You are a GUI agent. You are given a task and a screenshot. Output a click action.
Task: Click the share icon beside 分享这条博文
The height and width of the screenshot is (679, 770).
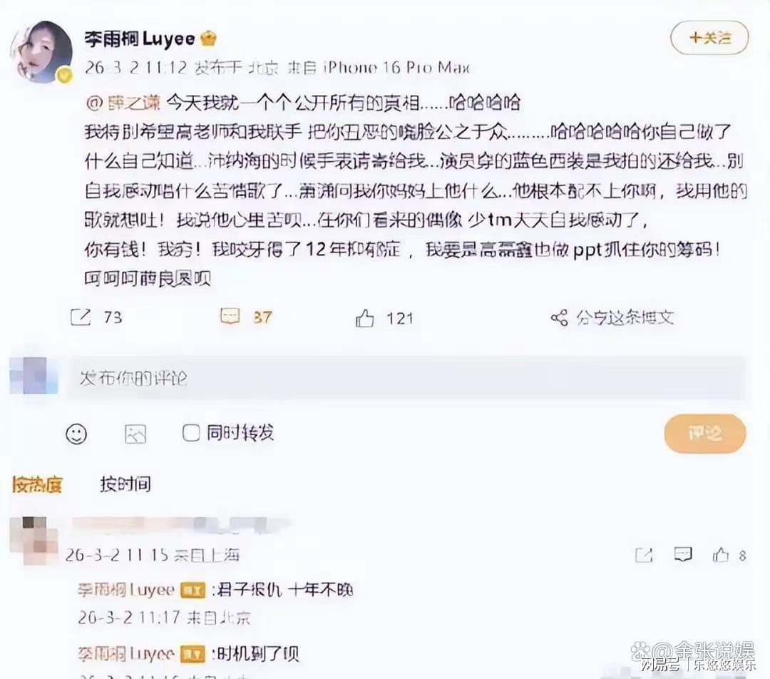pos(559,318)
